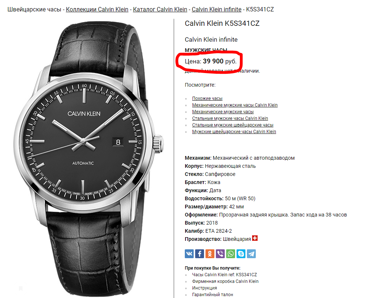Click the blue Skype share icon
Image resolution: width=377 pixels, height=298 pixels.
(x=241, y=254)
